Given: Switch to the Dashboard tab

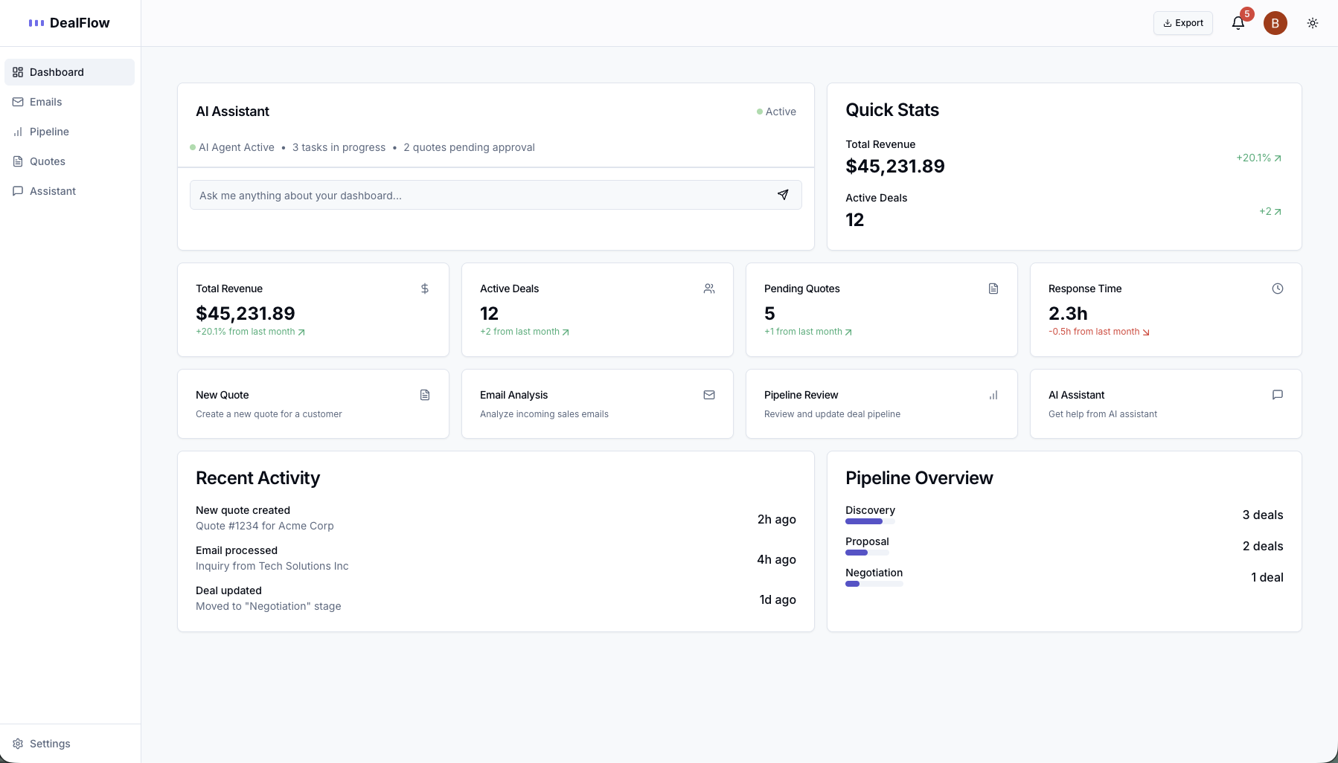Looking at the screenshot, I should coord(57,72).
